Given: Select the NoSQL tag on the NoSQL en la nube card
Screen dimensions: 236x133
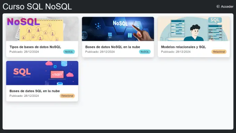Looking at the screenshot, I should tap(145, 52).
